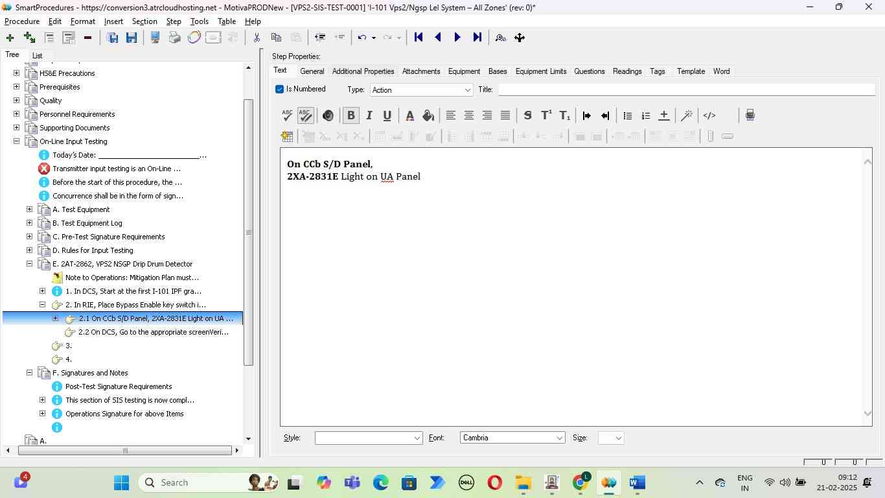885x498 pixels.
Task: Collapse the E. 2AT-2862 section node
Action: pos(29,264)
